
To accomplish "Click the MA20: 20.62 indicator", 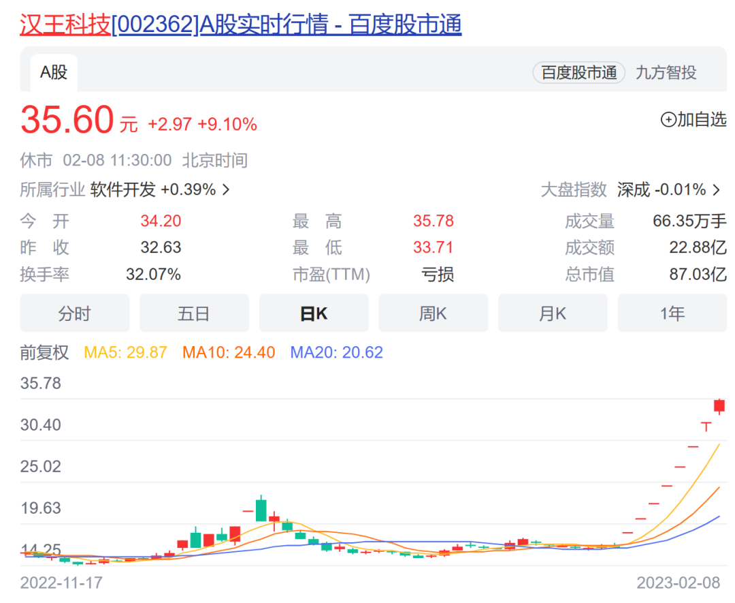I will 337,352.
